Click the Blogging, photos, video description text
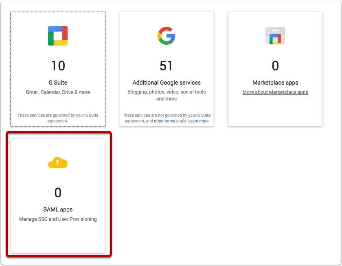 coord(167,95)
